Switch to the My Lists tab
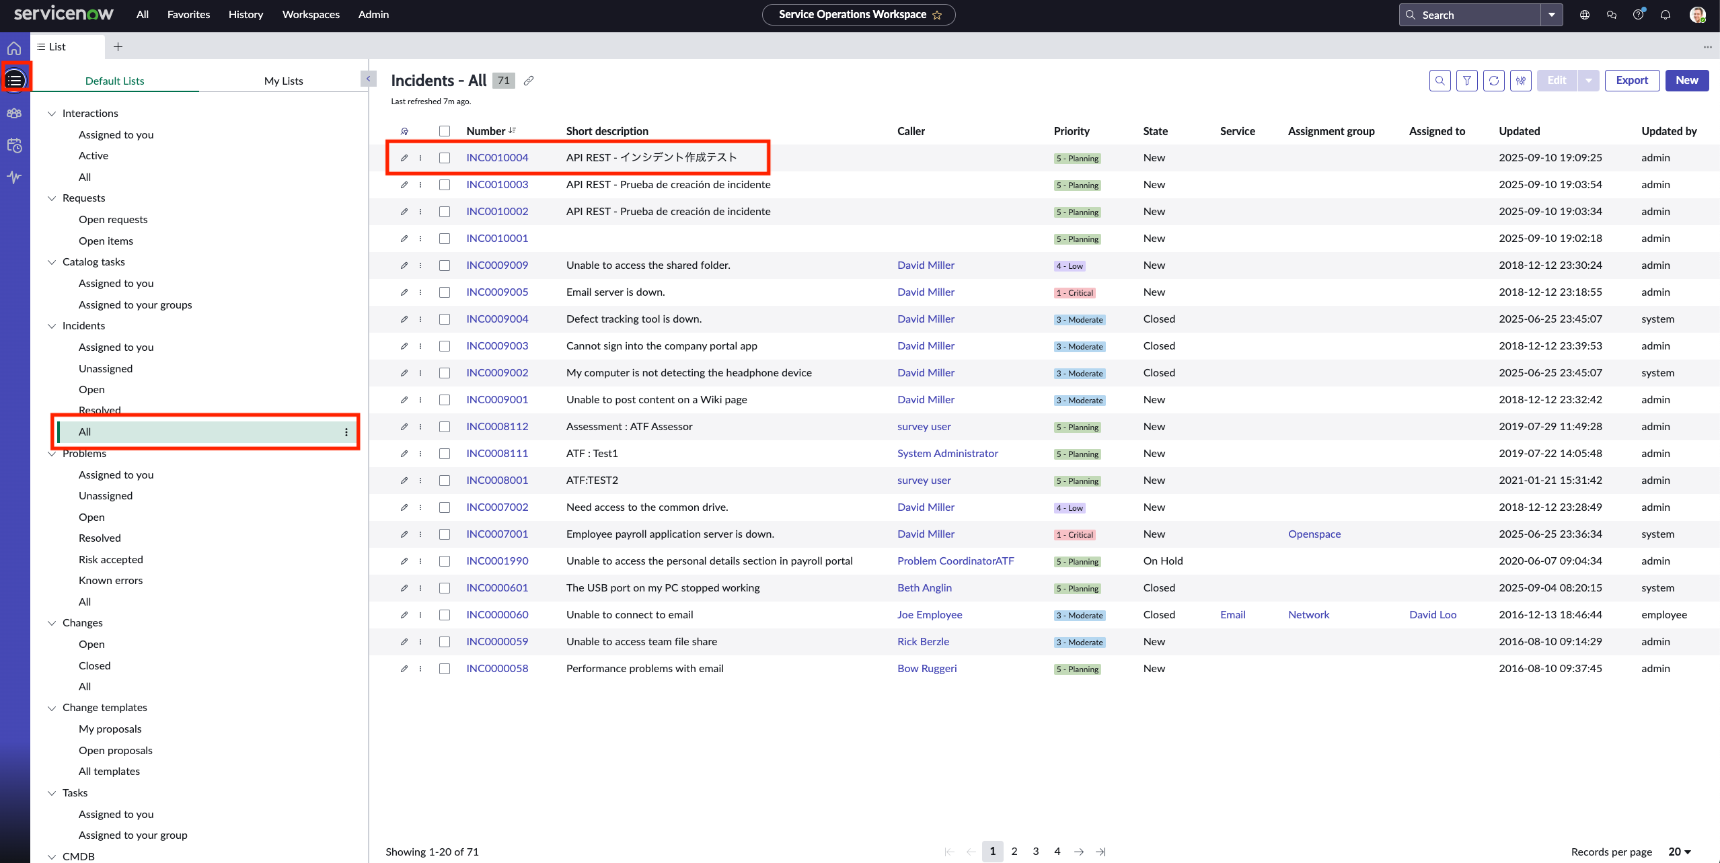Viewport: 1720px width, 863px height. pyautogui.click(x=283, y=81)
